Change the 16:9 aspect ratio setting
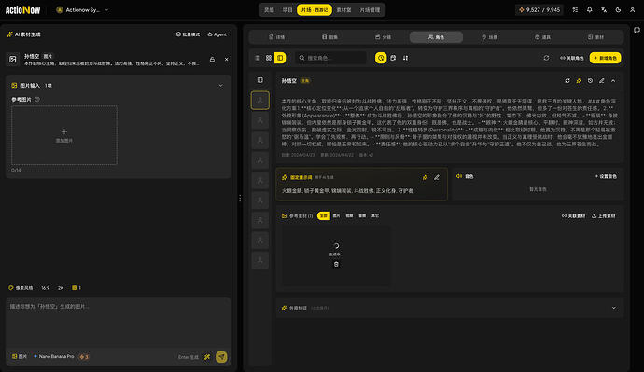Viewport: 644px width, 372px height. (45, 288)
